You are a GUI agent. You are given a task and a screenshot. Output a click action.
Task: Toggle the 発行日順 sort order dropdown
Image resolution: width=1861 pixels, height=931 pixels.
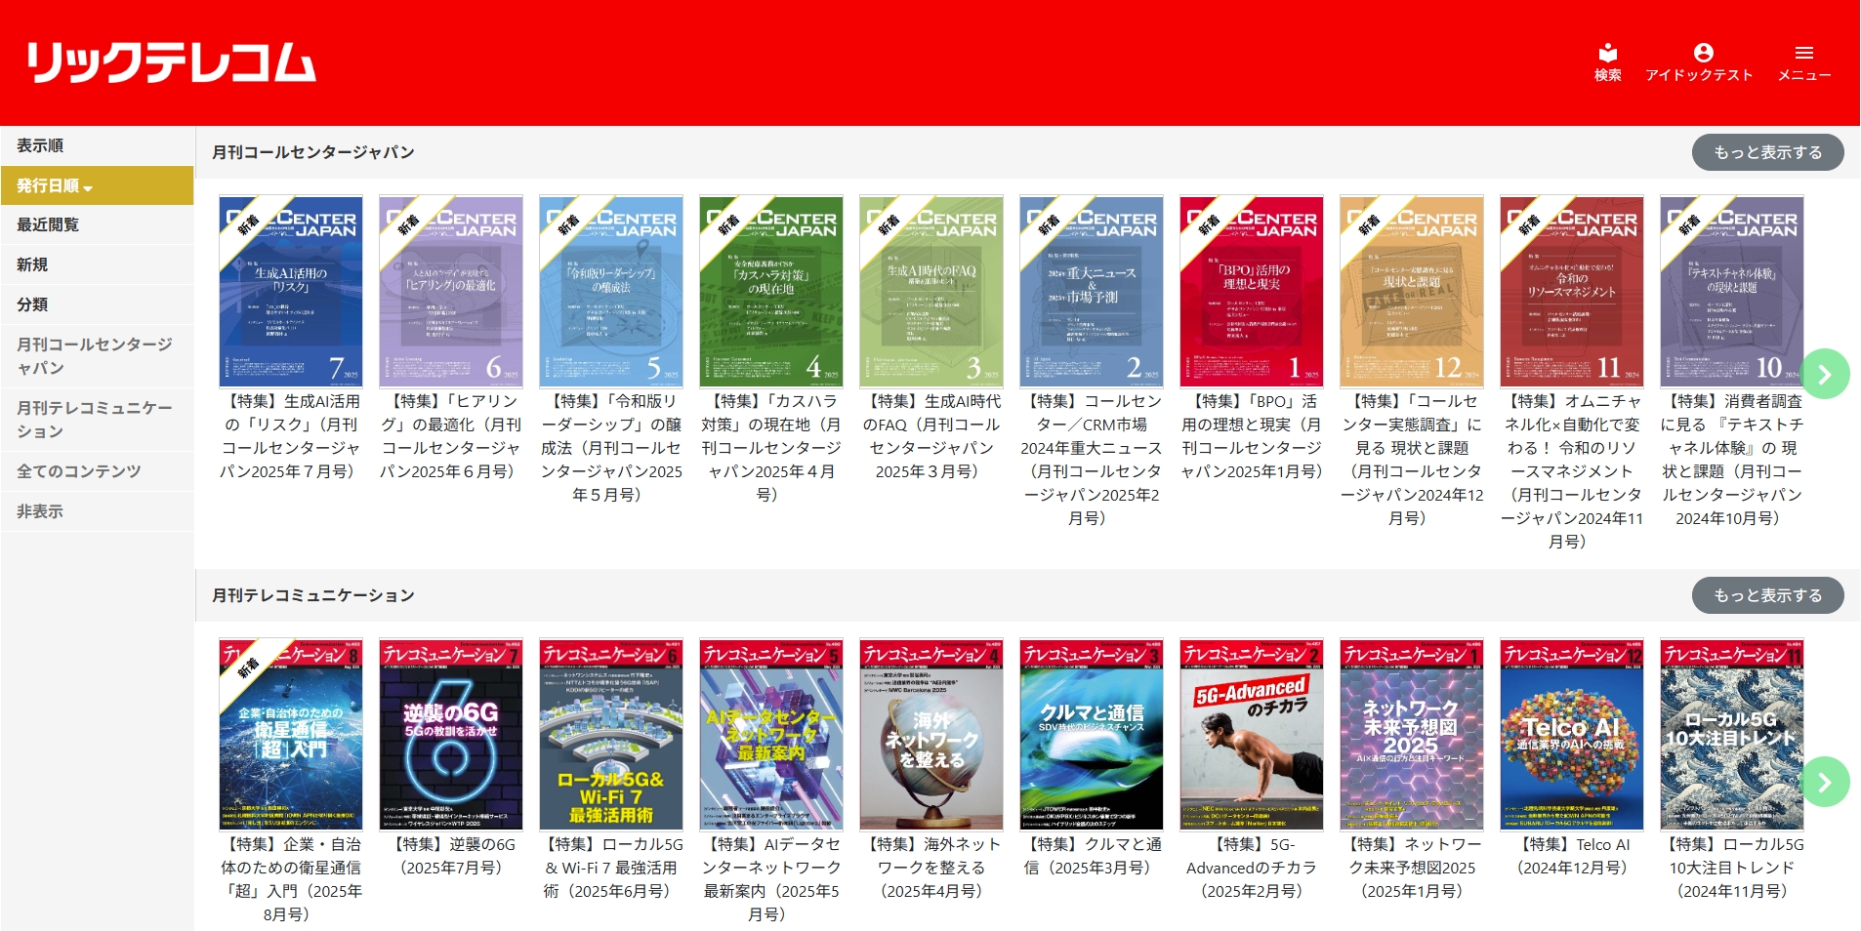point(97,185)
